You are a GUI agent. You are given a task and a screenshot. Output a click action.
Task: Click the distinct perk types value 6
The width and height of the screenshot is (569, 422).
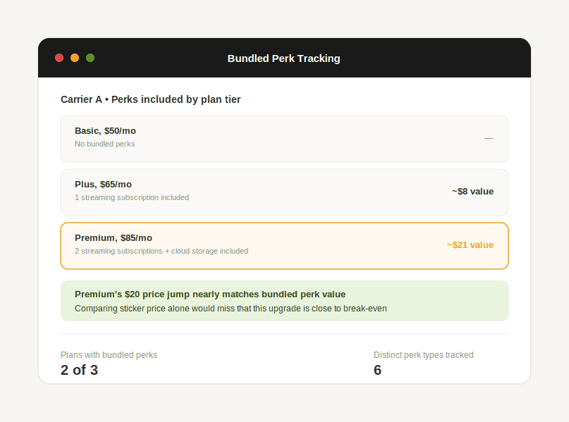377,370
